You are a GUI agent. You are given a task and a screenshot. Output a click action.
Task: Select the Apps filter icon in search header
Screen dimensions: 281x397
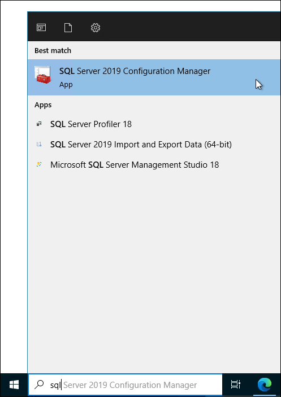(41, 28)
